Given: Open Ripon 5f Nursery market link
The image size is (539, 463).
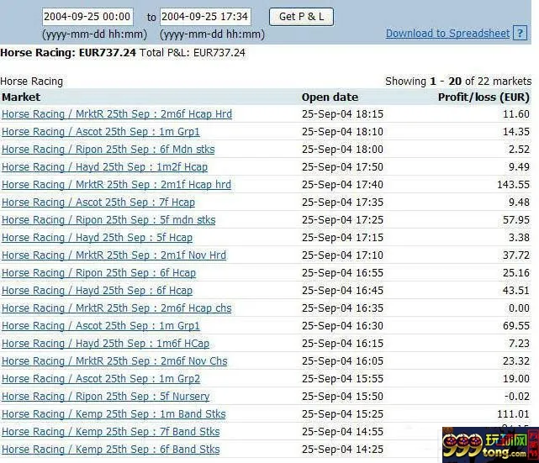Looking at the screenshot, I should pos(106,397).
